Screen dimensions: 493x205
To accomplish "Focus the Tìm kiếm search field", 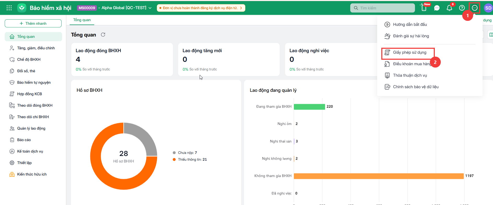I will [383, 8].
